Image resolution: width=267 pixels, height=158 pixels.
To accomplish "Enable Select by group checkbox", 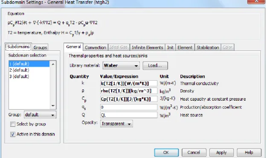I will coord(13,124).
